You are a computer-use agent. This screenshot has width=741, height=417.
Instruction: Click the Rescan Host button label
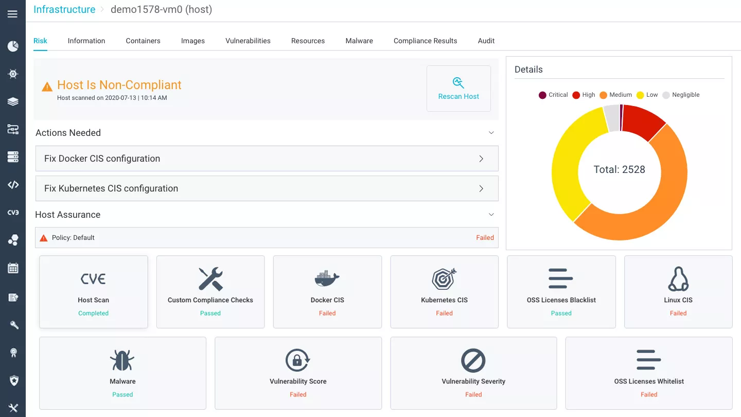click(458, 96)
